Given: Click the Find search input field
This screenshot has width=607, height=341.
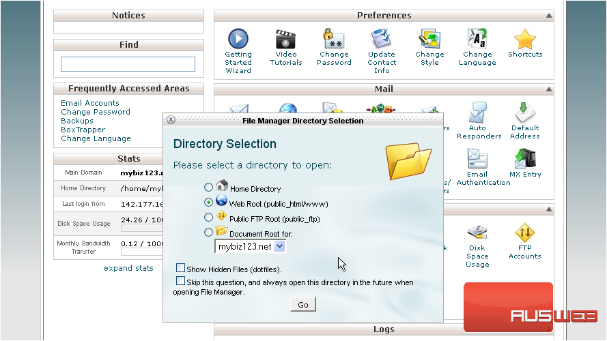Looking at the screenshot, I should [x=128, y=64].
